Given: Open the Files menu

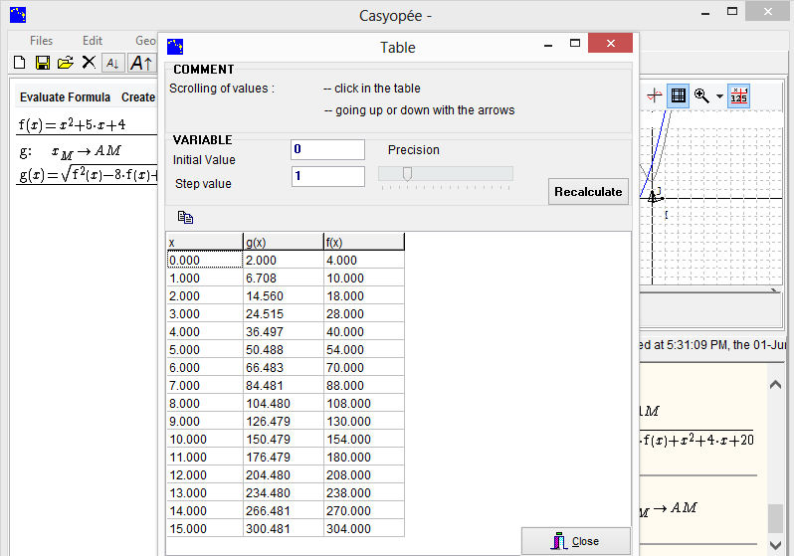Looking at the screenshot, I should coord(41,41).
